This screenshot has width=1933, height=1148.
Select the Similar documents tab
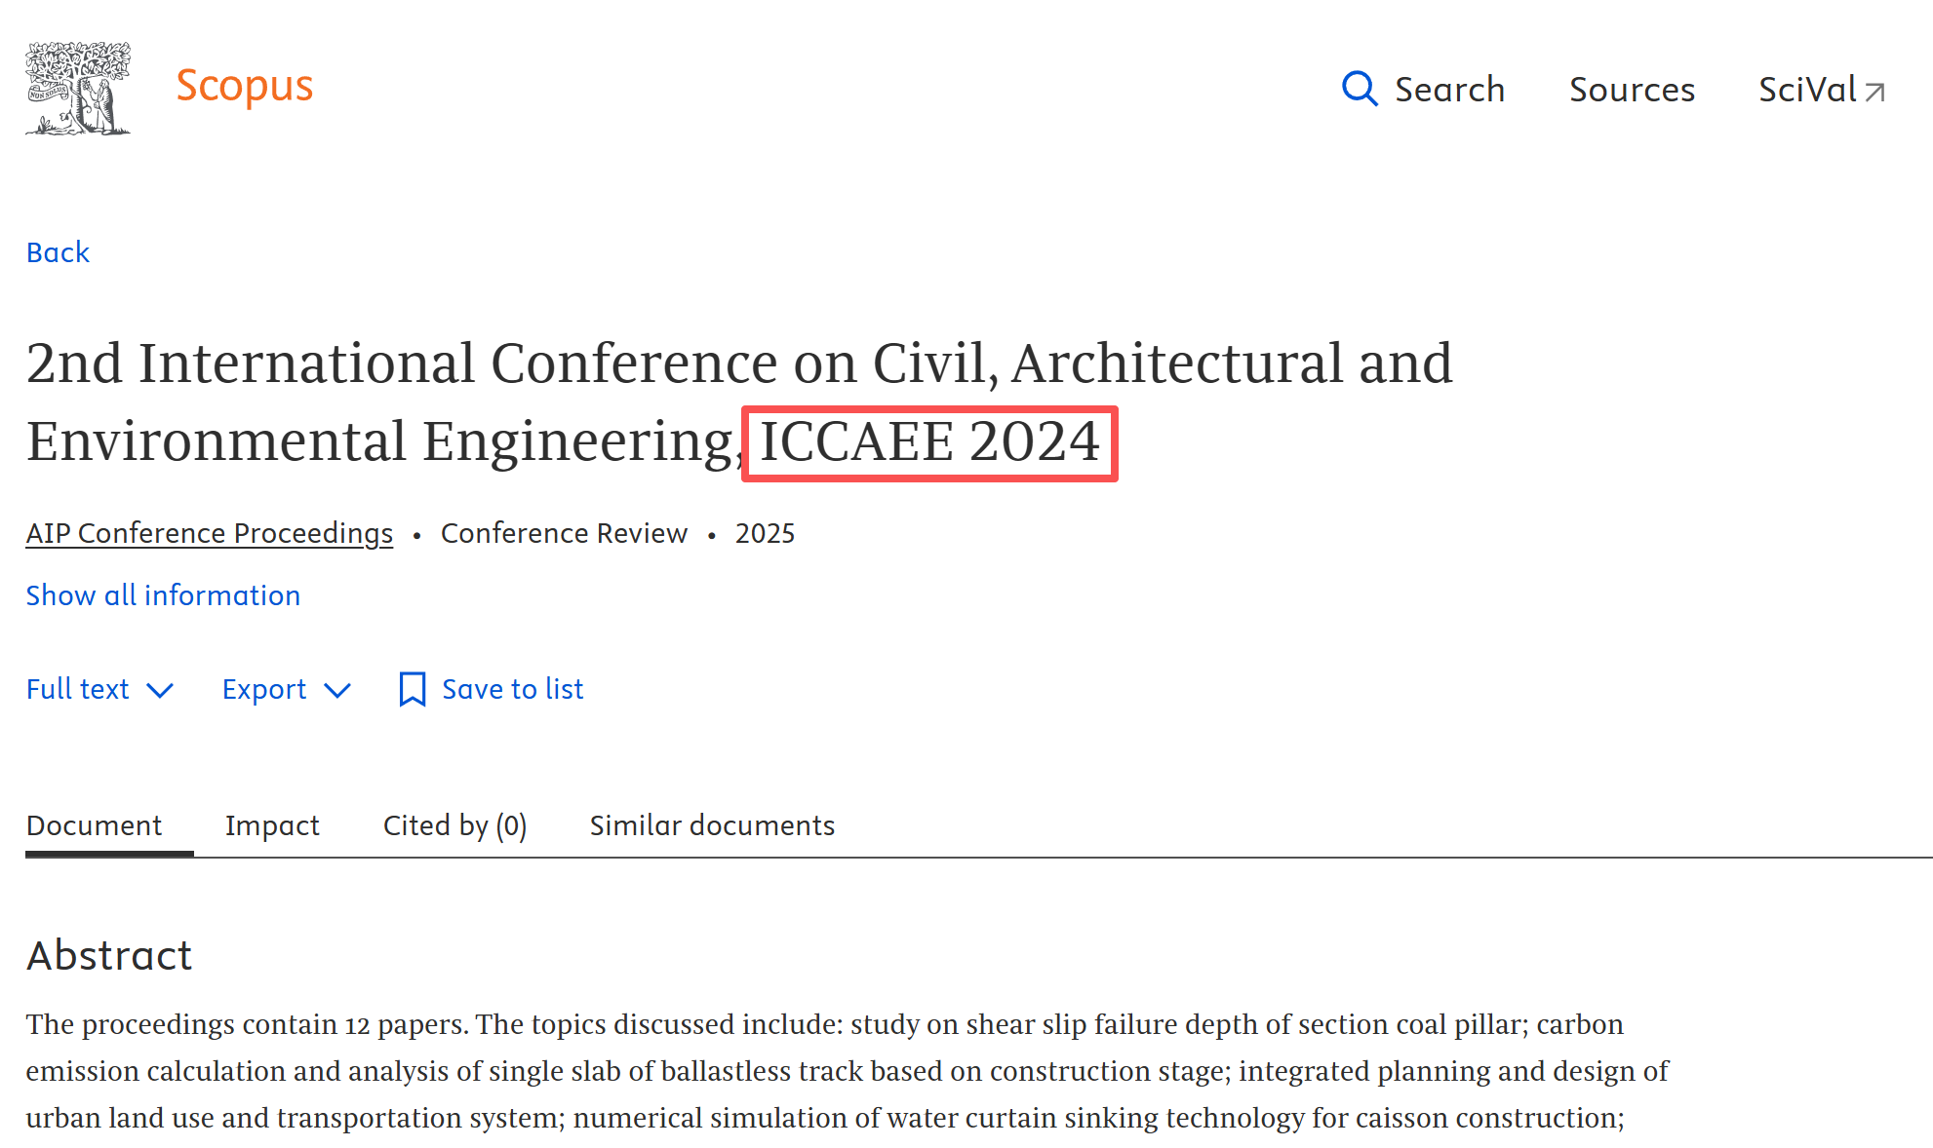tap(712, 825)
